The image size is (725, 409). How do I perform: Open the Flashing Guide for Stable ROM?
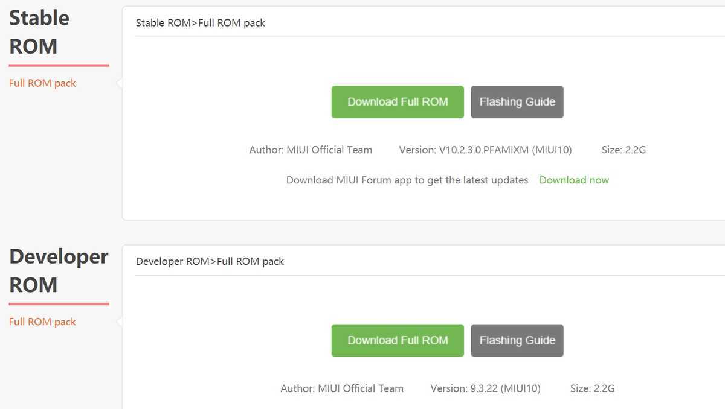click(x=517, y=101)
